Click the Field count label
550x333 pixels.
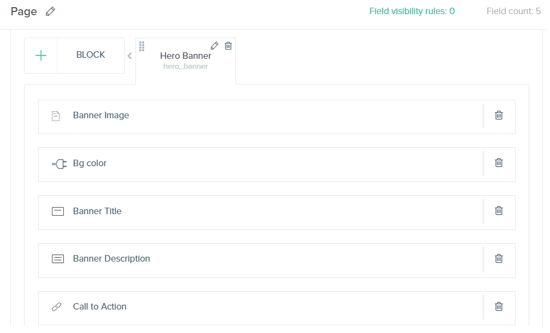click(x=513, y=11)
